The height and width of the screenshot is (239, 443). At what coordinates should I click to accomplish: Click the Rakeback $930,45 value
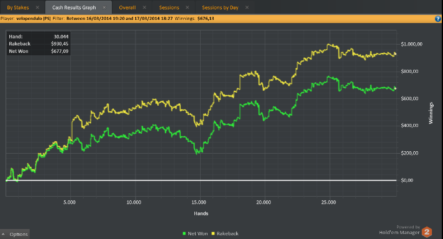pyautogui.click(x=60, y=44)
